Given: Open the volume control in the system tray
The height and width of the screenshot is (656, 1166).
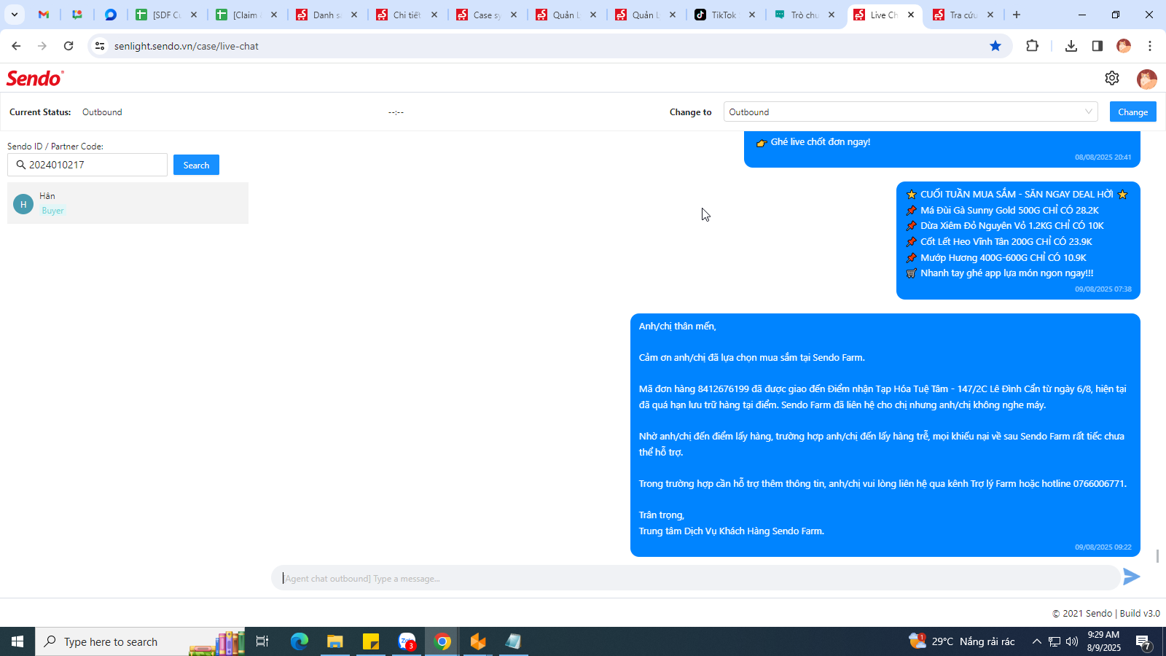Looking at the screenshot, I should (x=1072, y=641).
